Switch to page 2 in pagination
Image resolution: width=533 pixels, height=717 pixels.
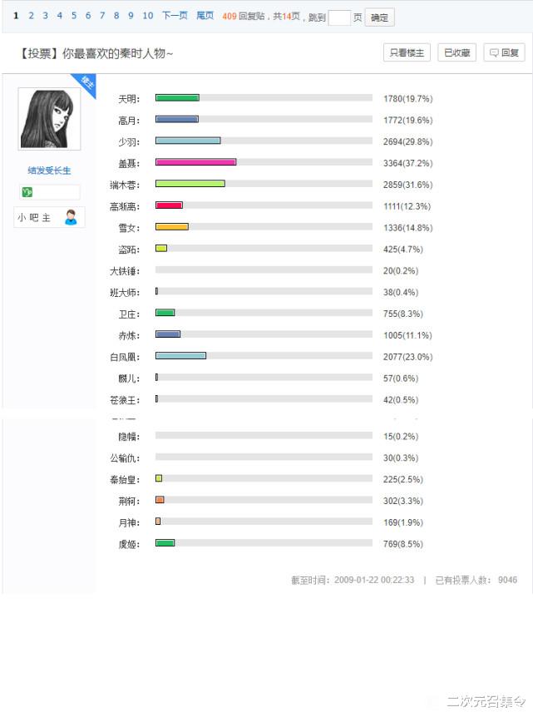(x=31, y=15)
